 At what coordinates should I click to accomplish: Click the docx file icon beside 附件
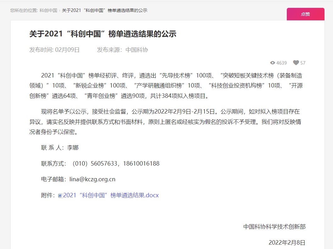60,195
